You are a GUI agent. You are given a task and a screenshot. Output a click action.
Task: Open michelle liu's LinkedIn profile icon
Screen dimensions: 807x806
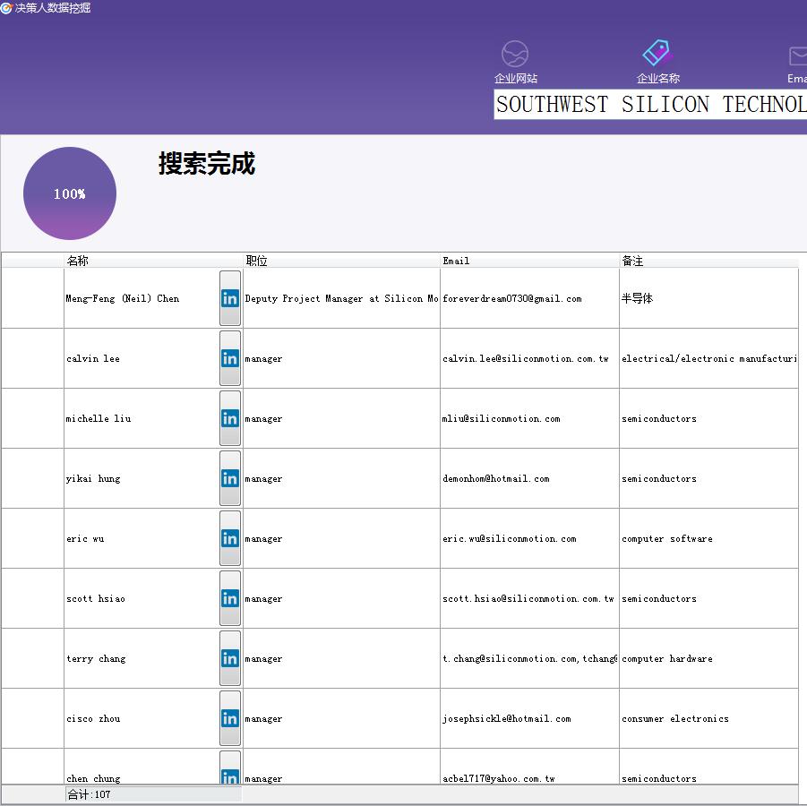(229, 418)
